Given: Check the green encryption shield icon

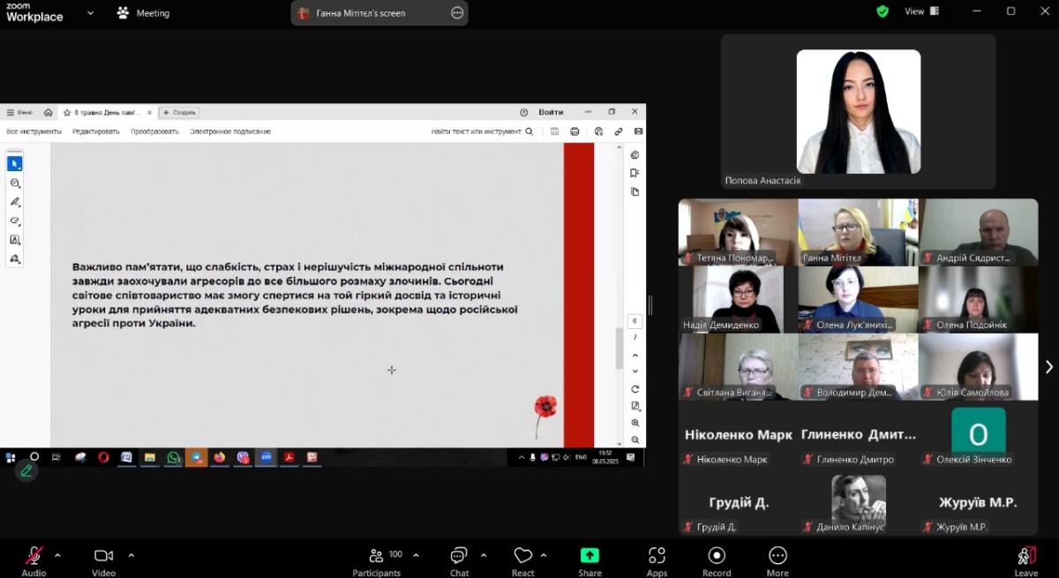Looking at the screenshot, I should 882,11.
